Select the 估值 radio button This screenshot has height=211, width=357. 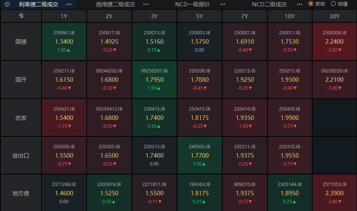(x=333, y=4)
